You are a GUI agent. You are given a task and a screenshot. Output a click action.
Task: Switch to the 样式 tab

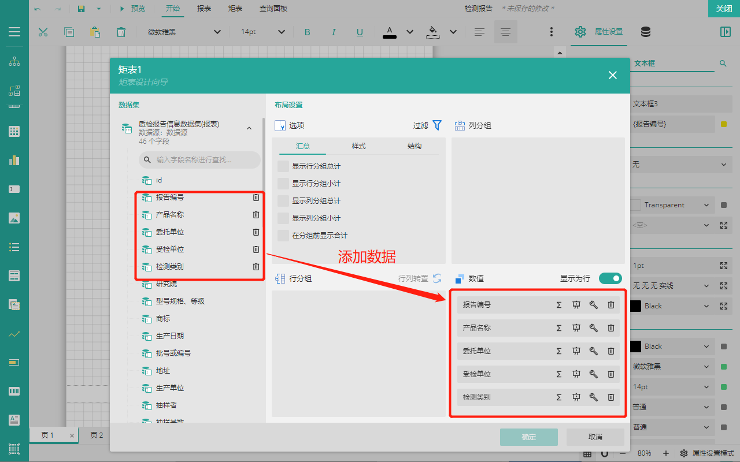tap(358, 146)
